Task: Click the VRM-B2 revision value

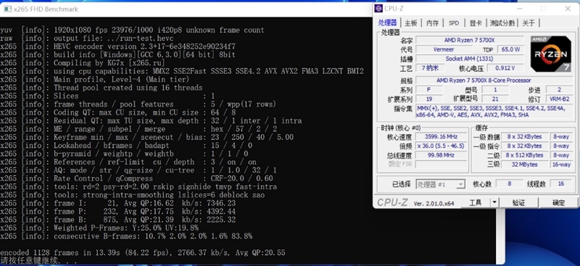Action: point(559,99)
